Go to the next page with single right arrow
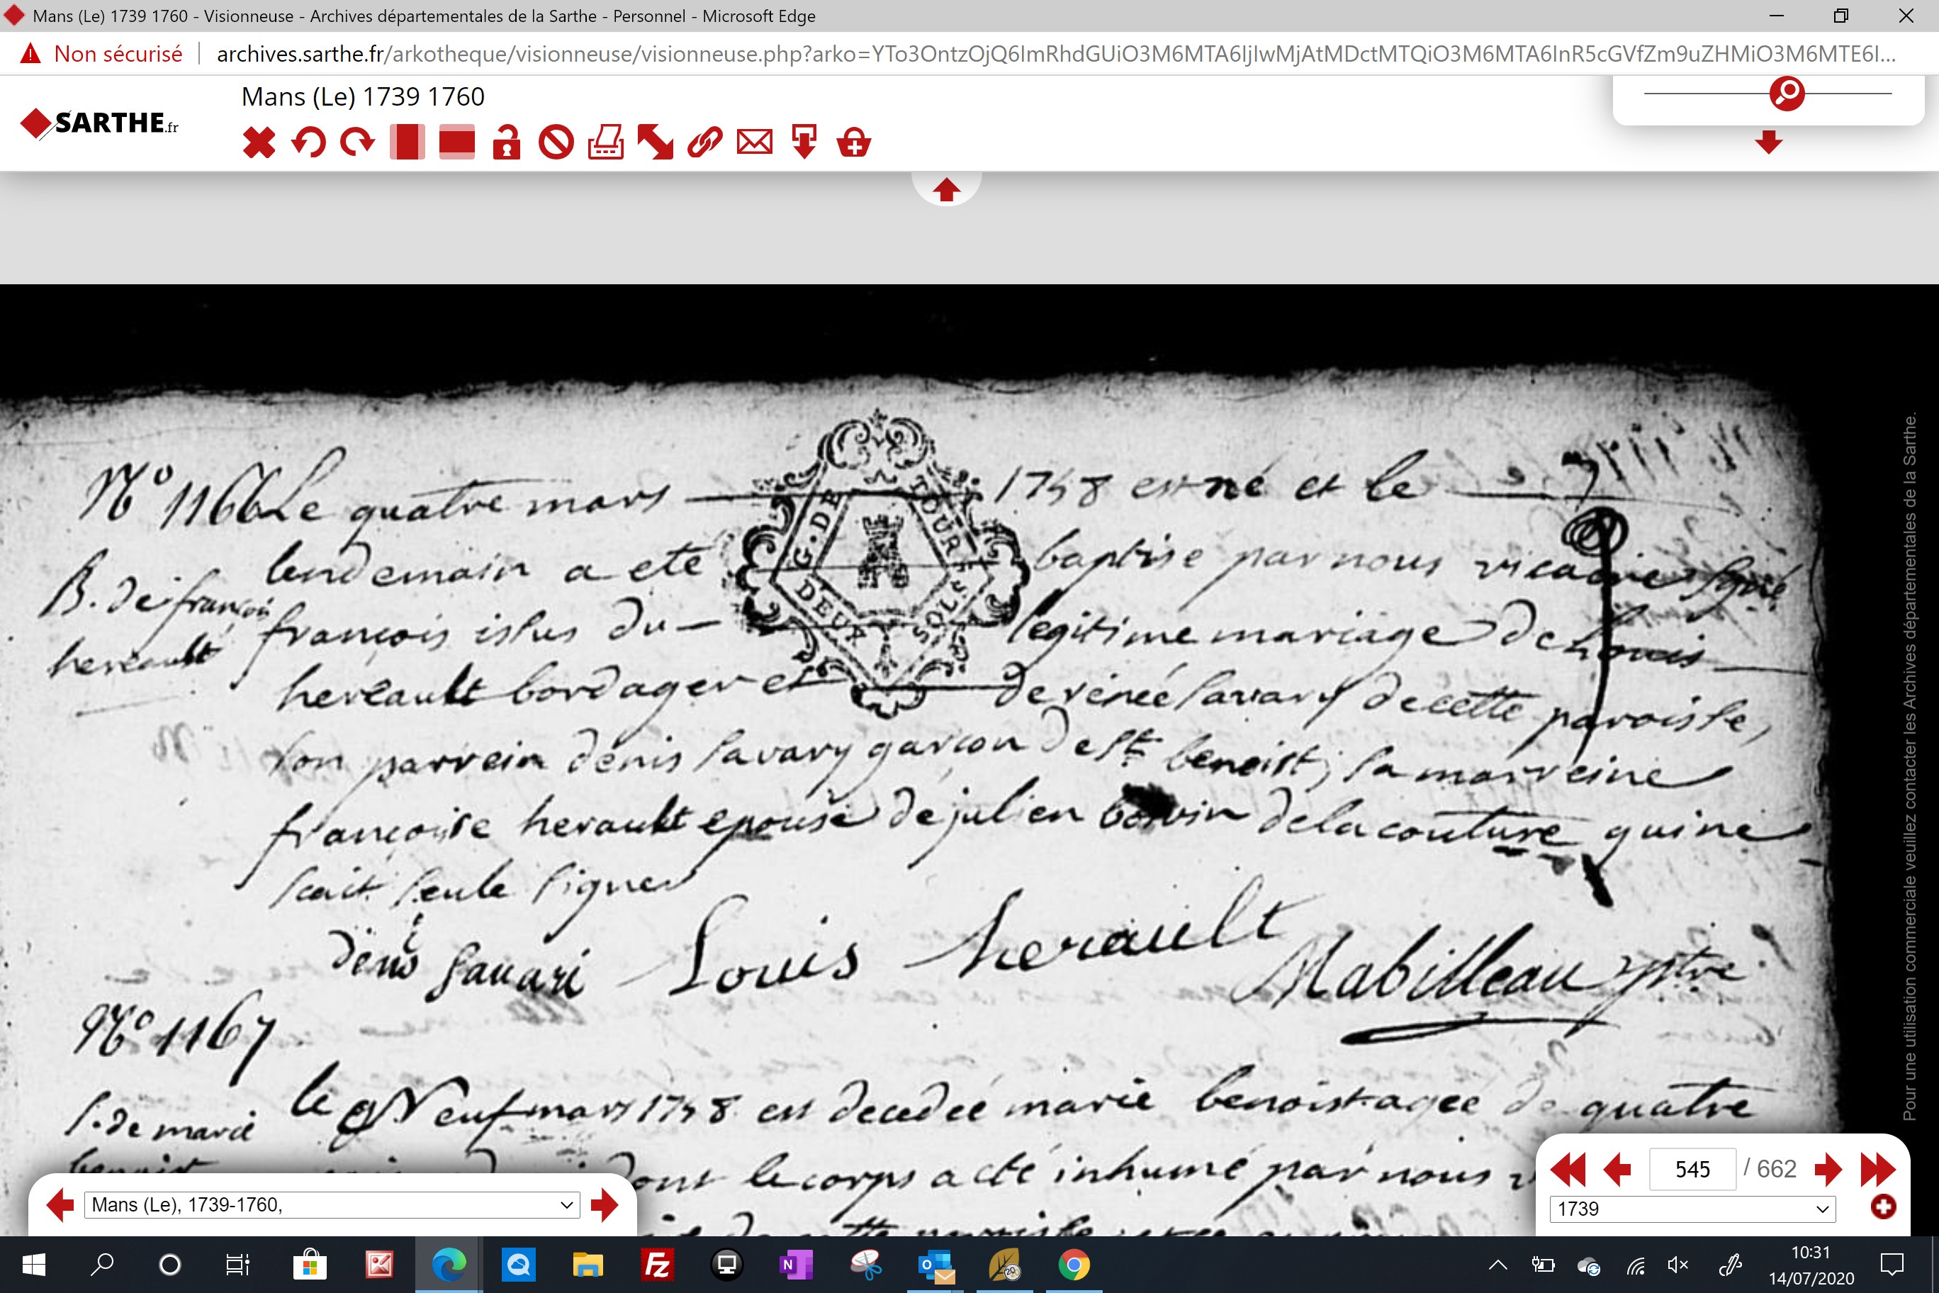 [x=1828, y=1168]
